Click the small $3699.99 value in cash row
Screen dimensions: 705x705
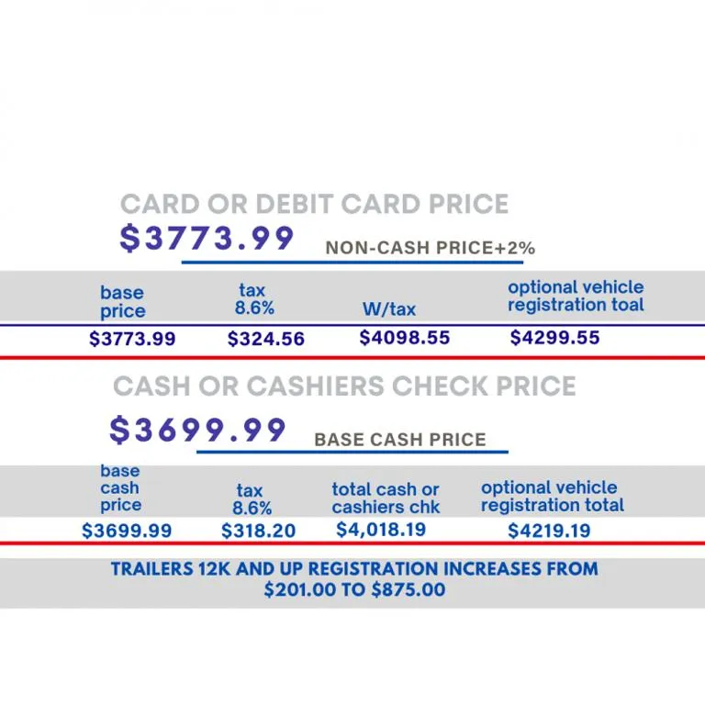click(126, 531)
